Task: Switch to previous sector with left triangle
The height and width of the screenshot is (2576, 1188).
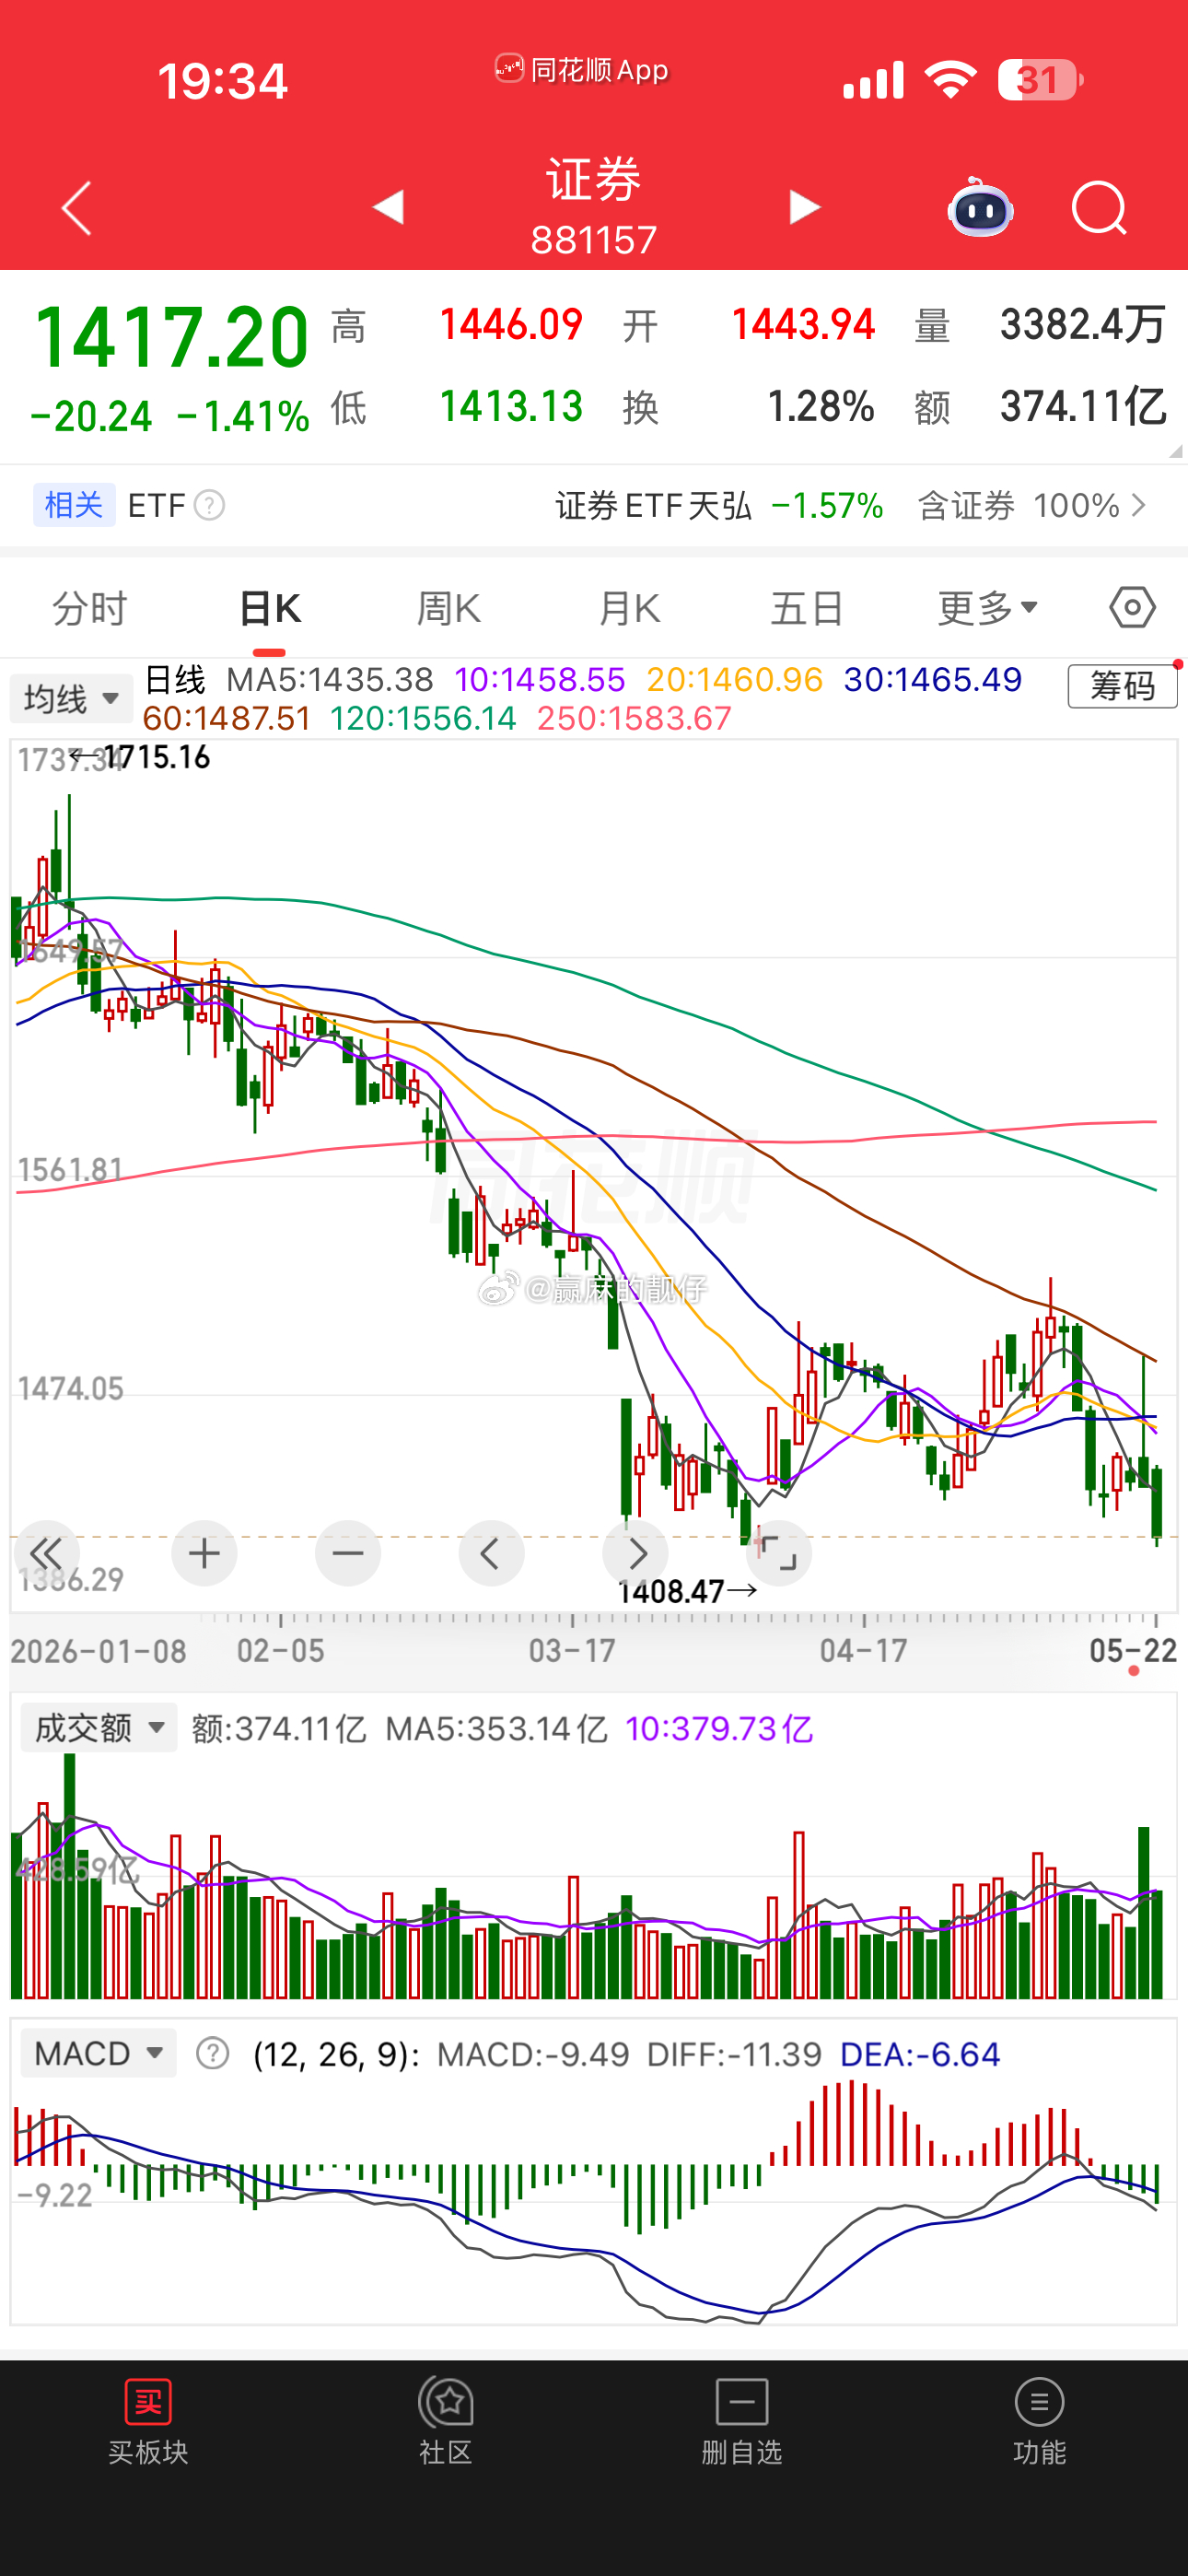Action: [x=387, y=207]
